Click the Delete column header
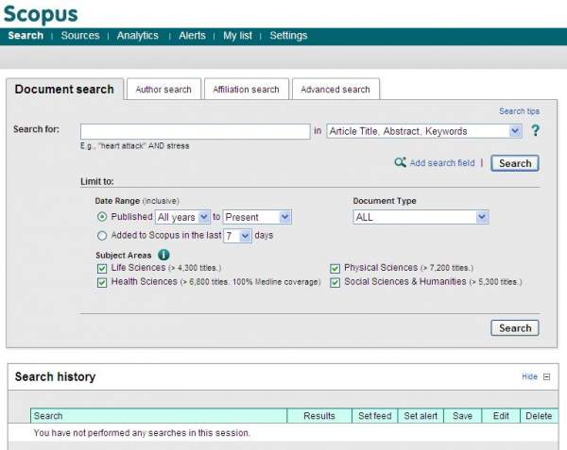The width and height of the screenshot is (567, 450). [539, 416]
